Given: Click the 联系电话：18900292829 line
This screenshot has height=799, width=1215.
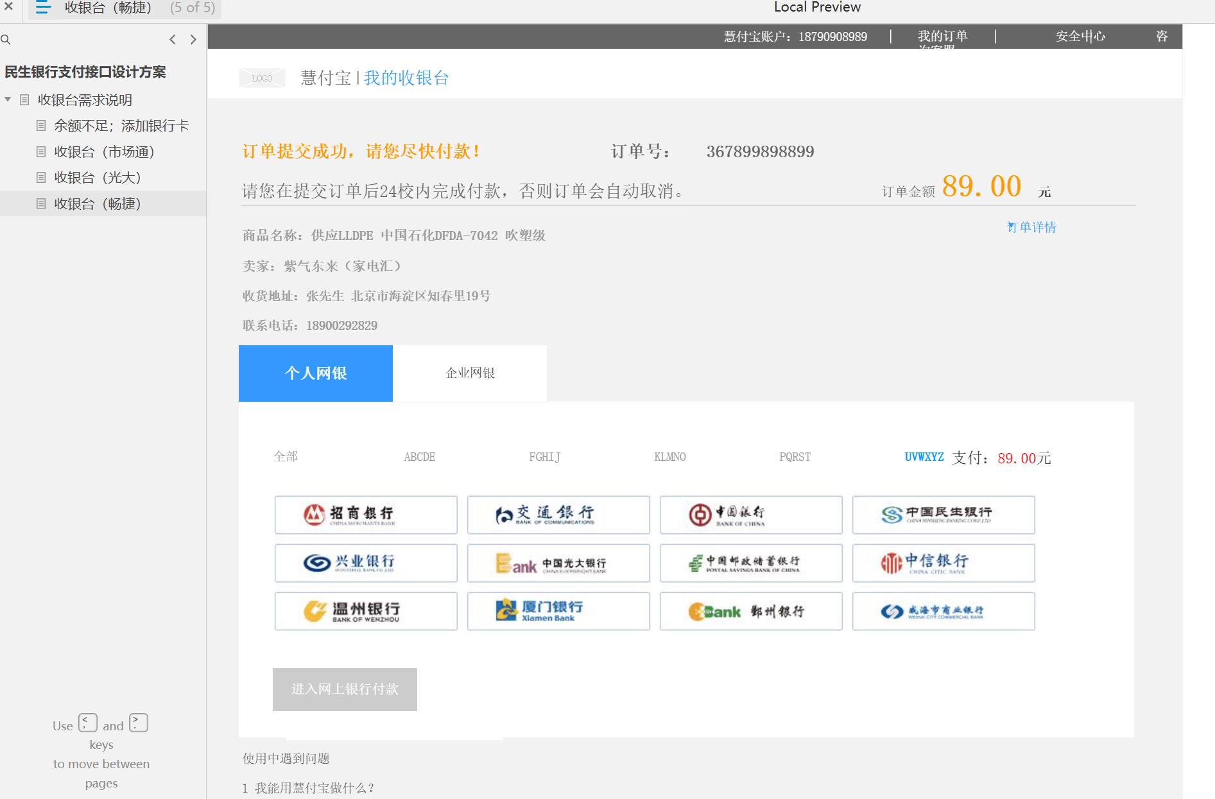Looking at the screenshot, I should point(310,325).
